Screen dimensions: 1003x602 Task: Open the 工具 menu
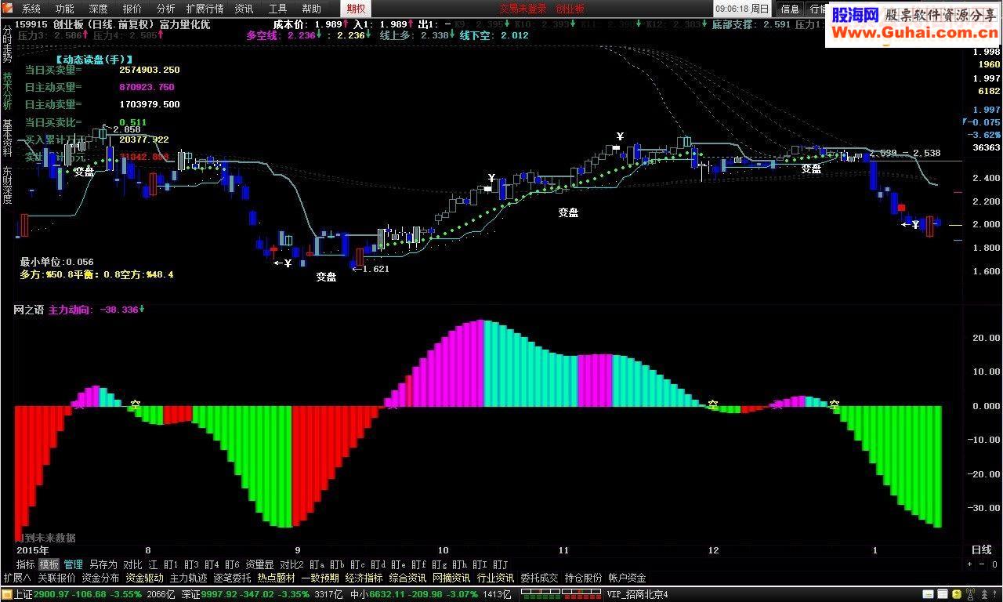click(277, 9)
